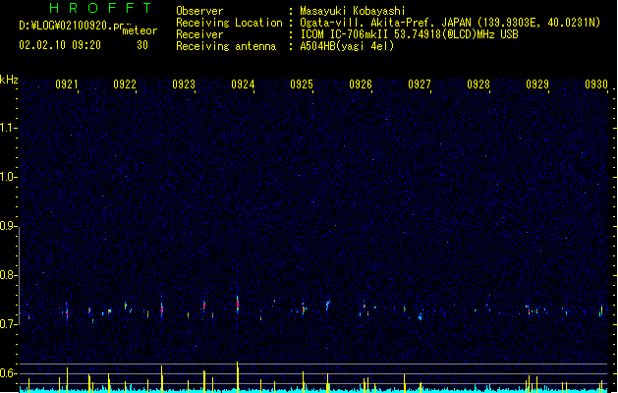Click the Observer field label

tap(199, 11)
